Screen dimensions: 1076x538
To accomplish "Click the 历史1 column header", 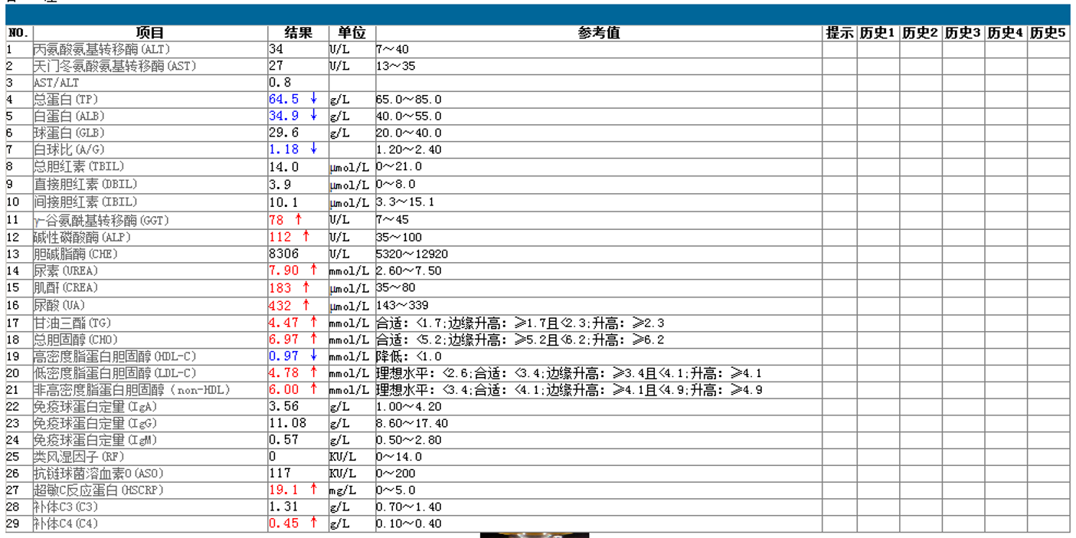I will pyautogui.click(x=878, y=33).
